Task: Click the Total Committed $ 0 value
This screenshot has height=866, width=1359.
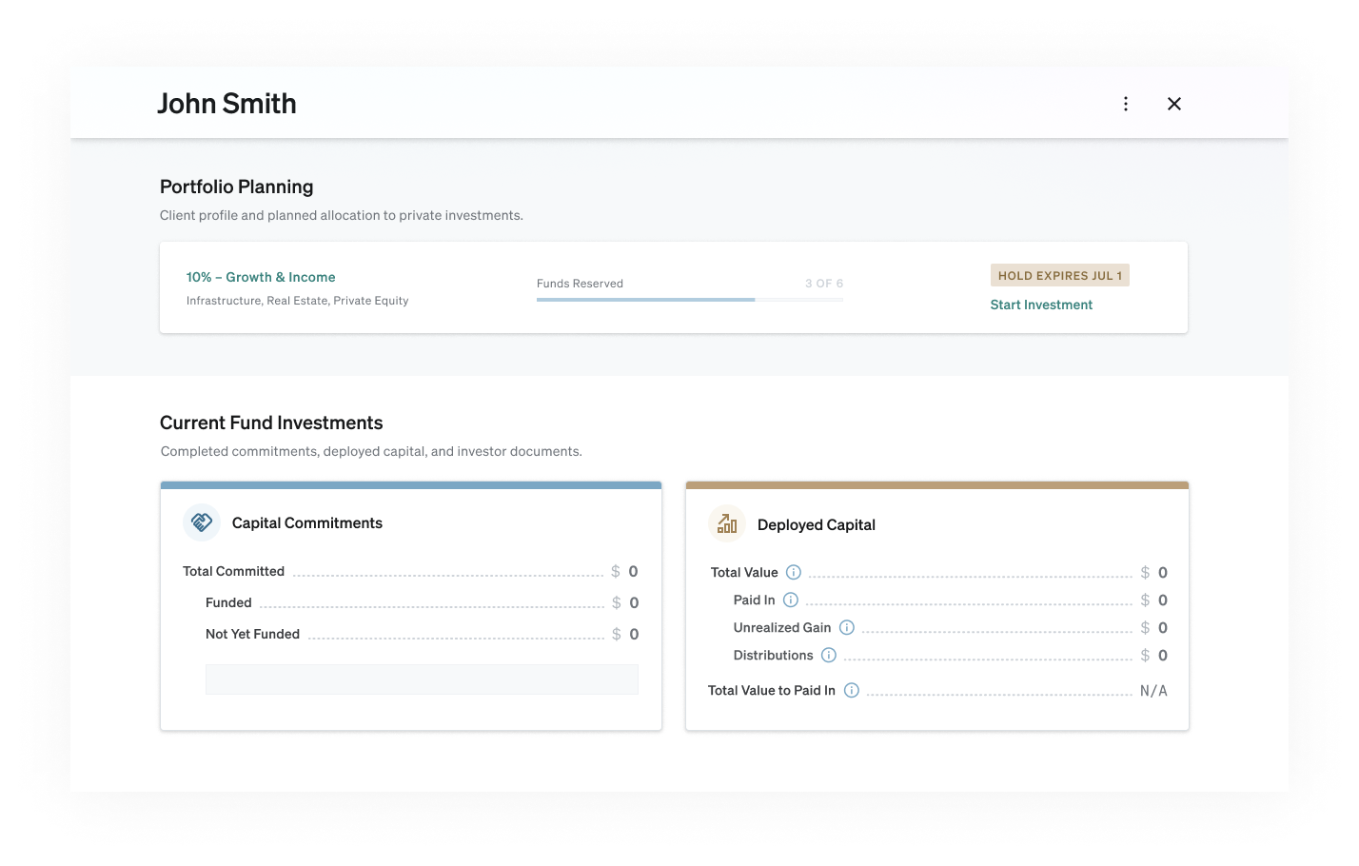Action: (x=624, y=571)
